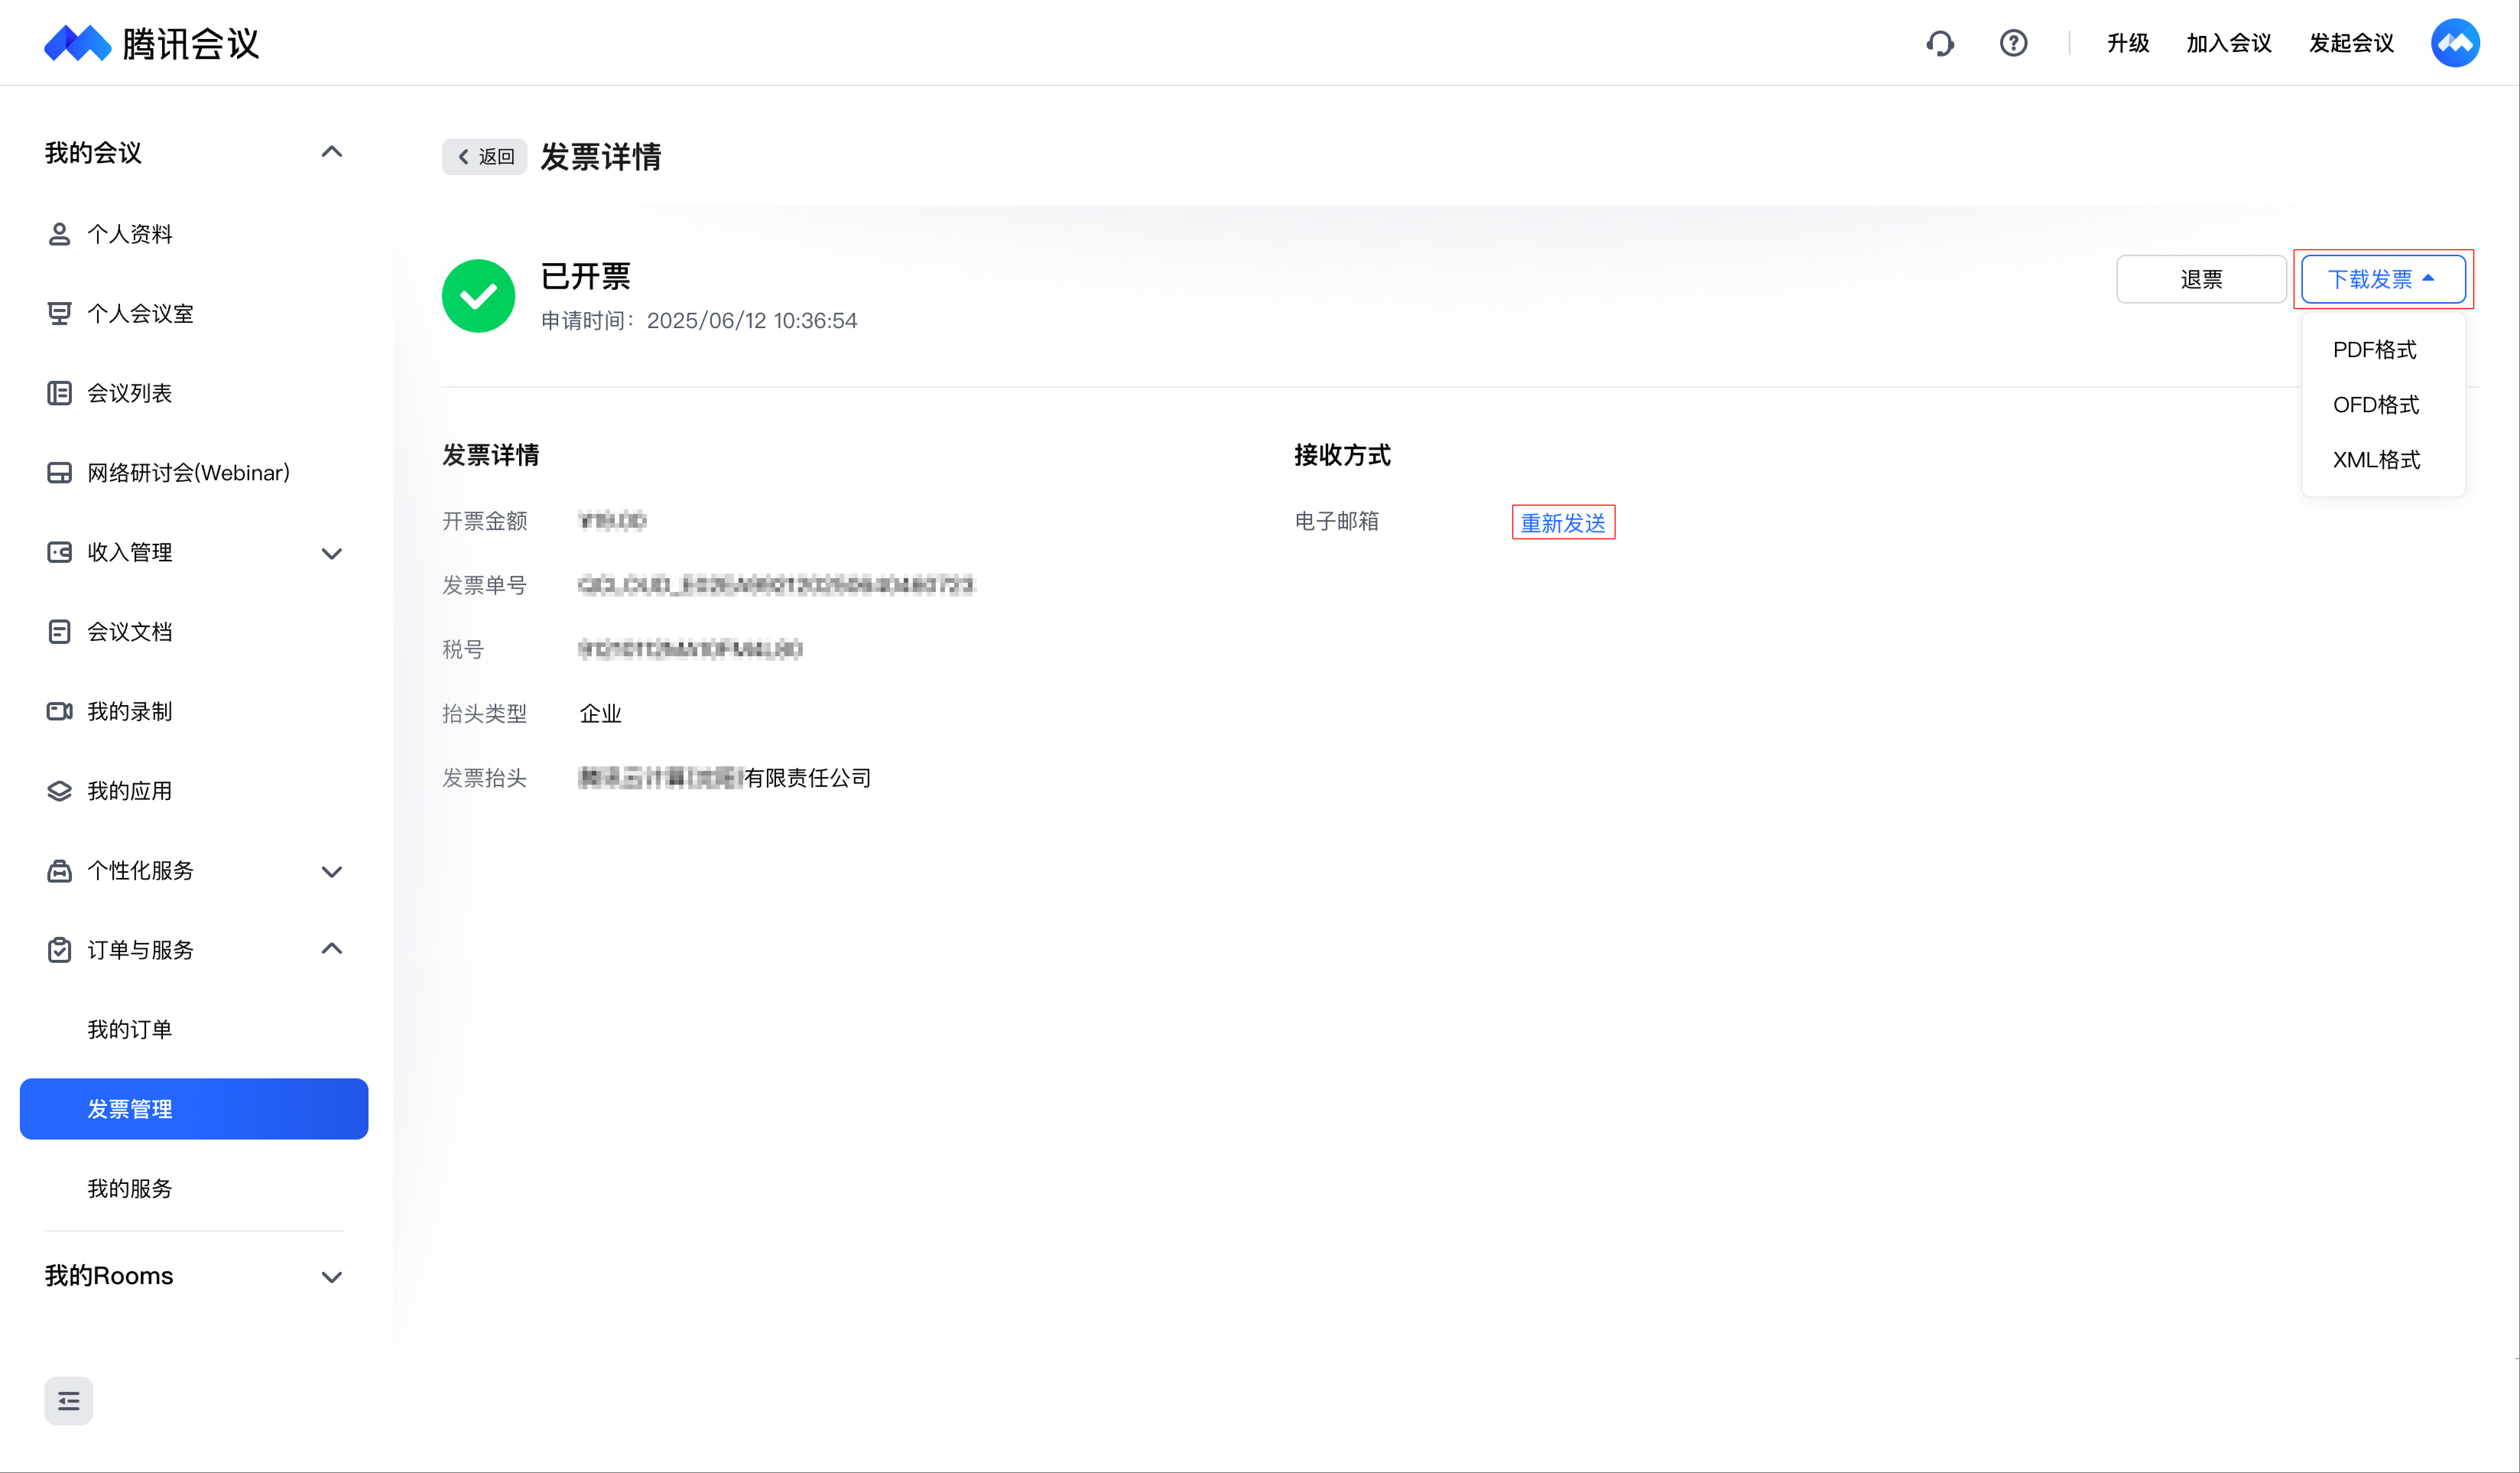The width and height of the screenshot is (2520, 1473).
Task: Click the 电子邮箱 label
Action: click(1337, 520)
